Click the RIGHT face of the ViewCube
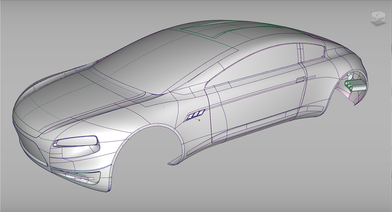Viewport: 392px width, 212px height. pyautogui.click(x=374, y=18)
